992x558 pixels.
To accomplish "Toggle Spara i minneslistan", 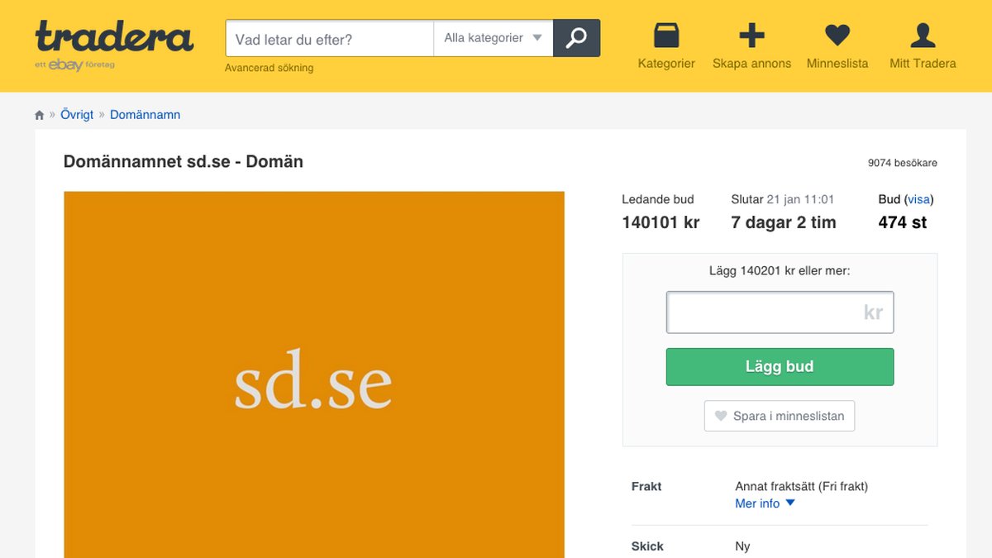I will 780,416.
